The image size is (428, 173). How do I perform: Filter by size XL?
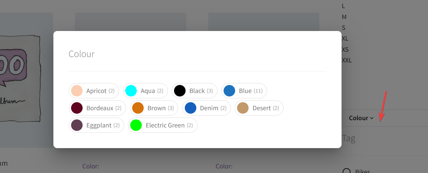(x=345, y=39)
